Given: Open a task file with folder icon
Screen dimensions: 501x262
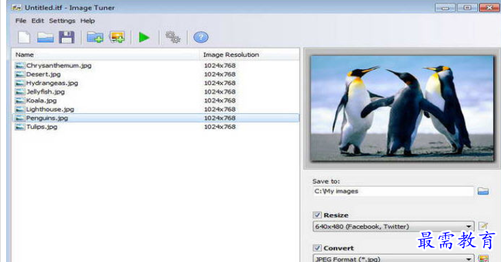Looking at the screenshot, I should click(45, 37).
